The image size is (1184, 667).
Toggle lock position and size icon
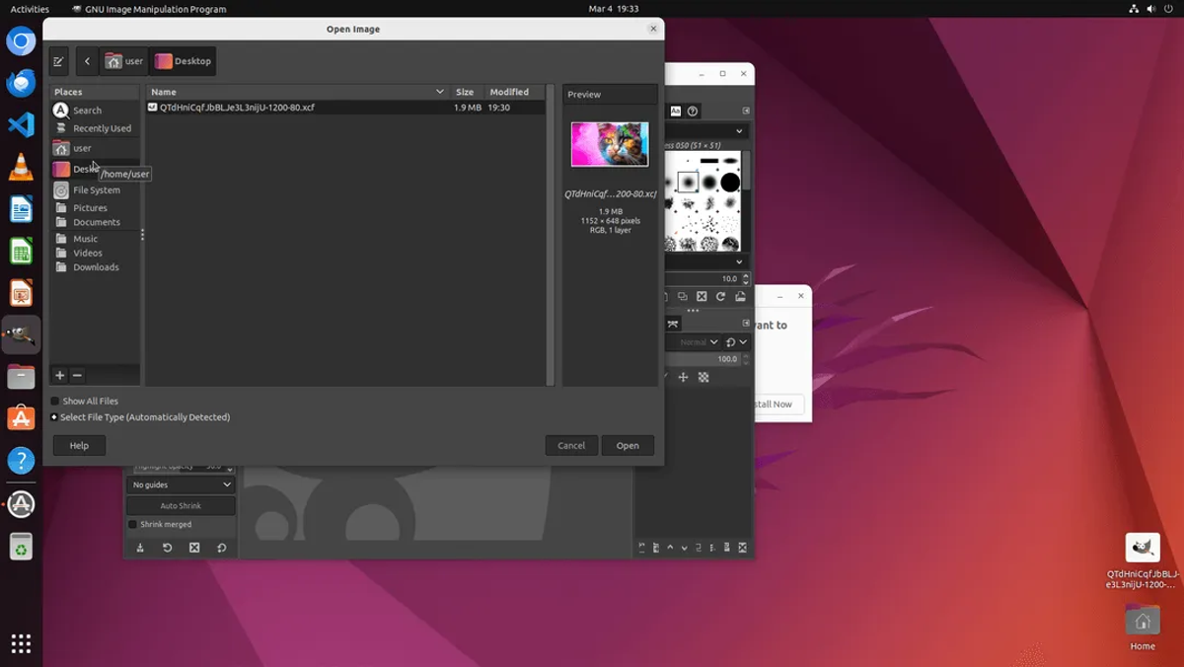click(683, 377)
